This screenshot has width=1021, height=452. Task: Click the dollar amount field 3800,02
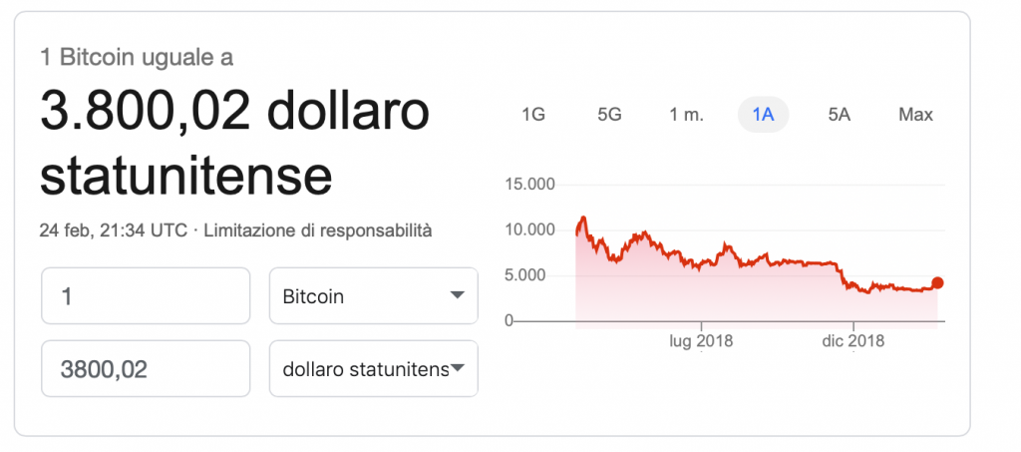point(146,368)
